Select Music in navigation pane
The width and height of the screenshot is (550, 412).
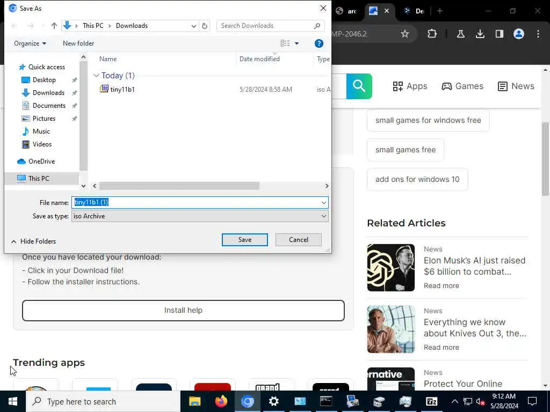point(41,131)
